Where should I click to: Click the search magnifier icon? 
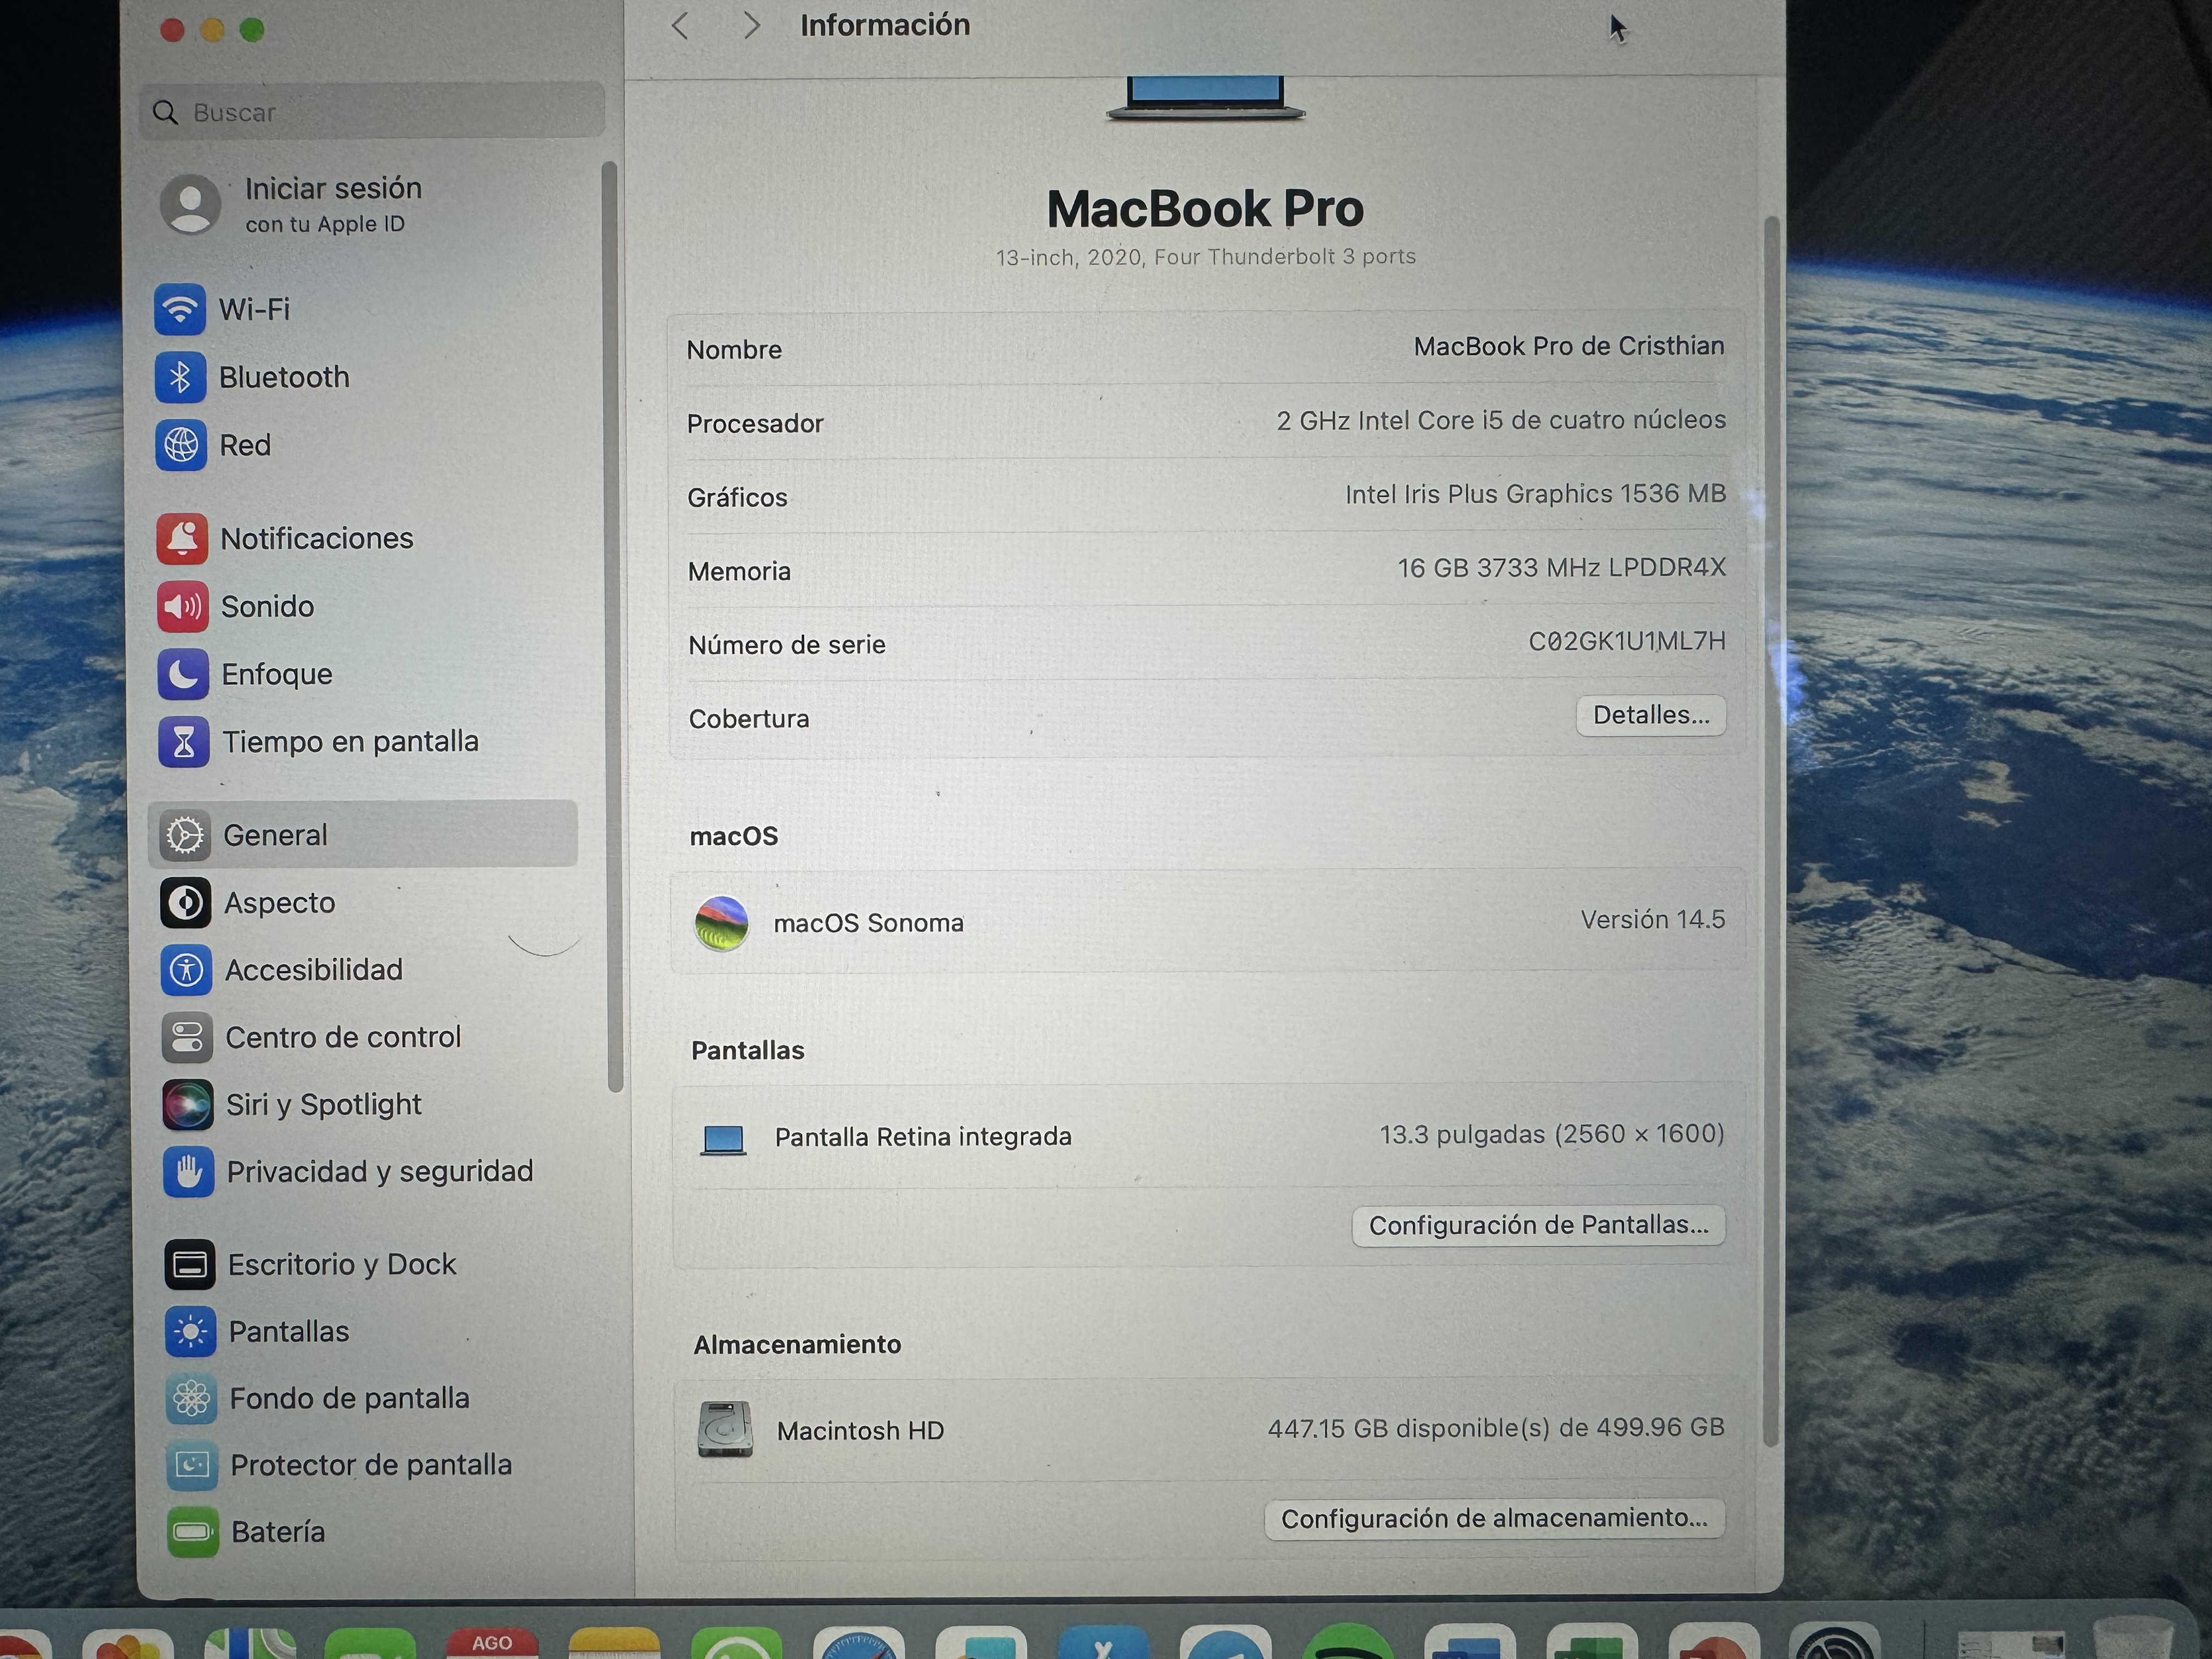coord(165,112)
